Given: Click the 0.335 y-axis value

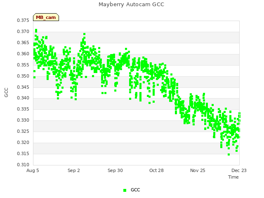Looking at the screenshot, I should (23, 109).
